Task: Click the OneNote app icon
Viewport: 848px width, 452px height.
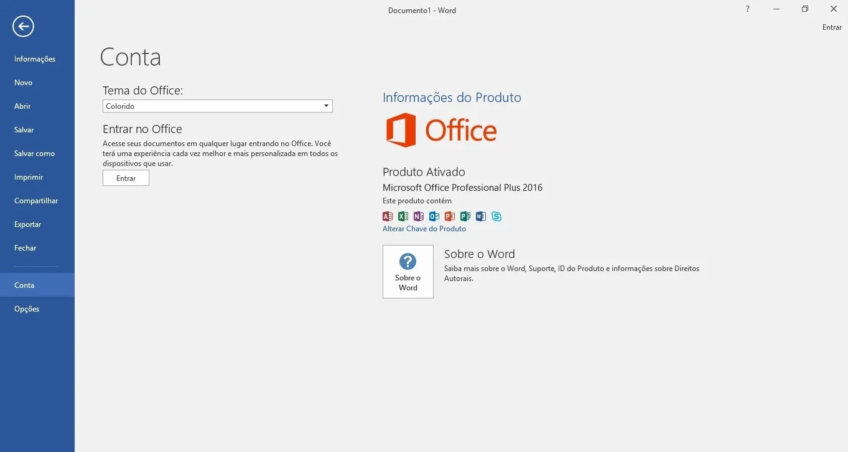Action: (419, 216)
